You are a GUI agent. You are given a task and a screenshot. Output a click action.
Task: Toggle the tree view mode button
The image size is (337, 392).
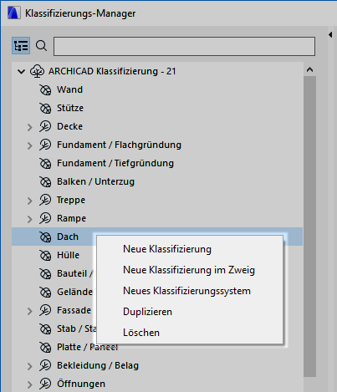(x=21, y=46)
